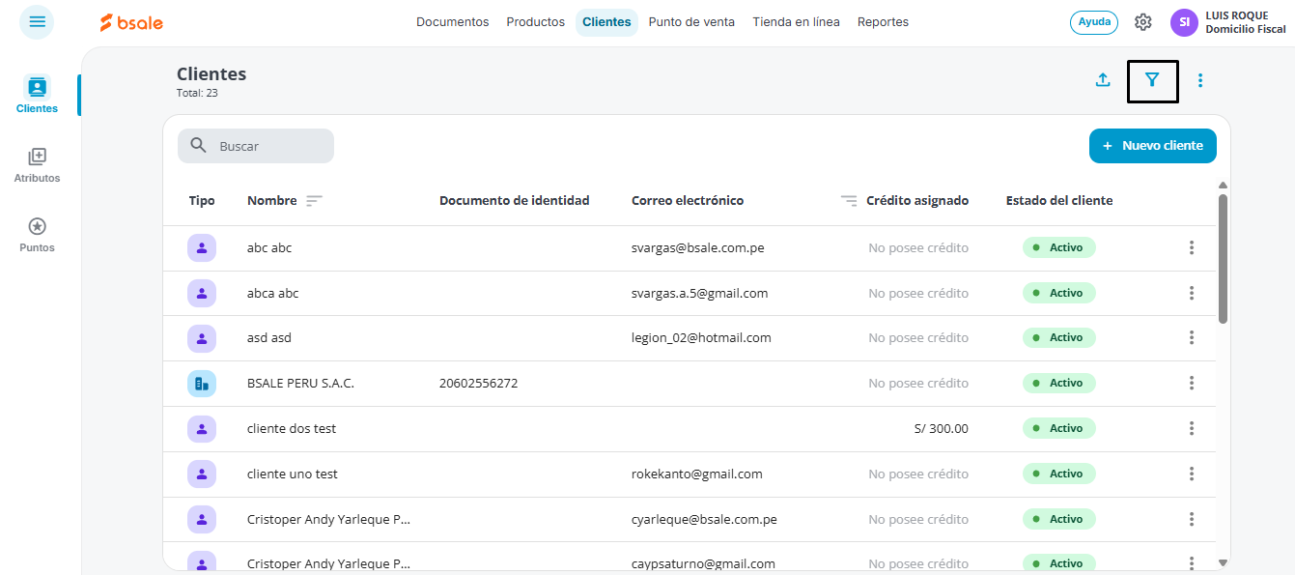Click the Ayuda button

coord(1093,22)
